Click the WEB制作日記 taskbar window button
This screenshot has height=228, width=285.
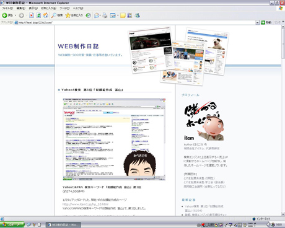point(63,225)
